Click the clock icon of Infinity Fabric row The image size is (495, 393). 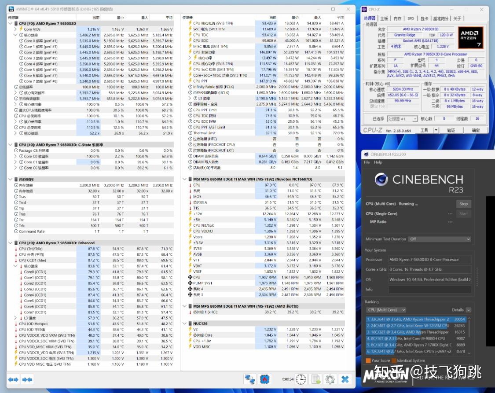(x=190, y=87)
